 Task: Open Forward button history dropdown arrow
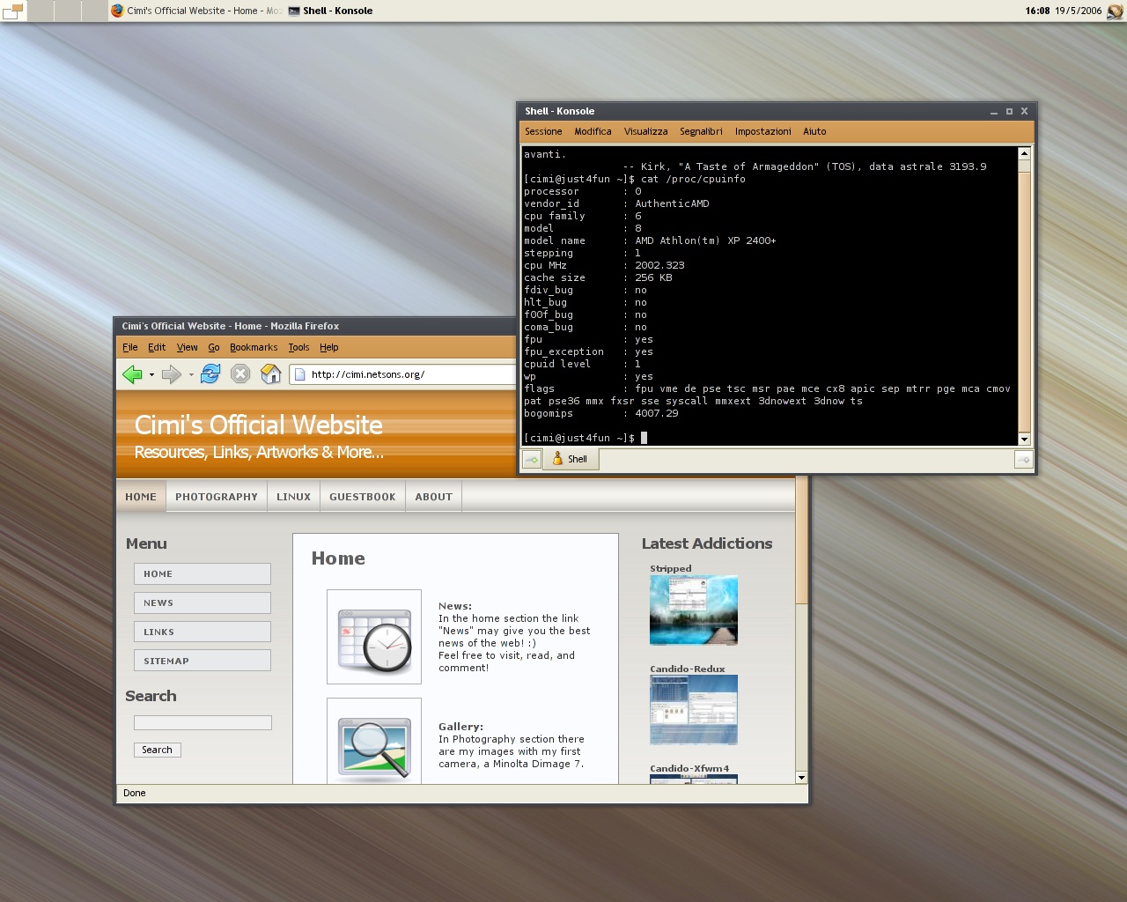point(191,375)
